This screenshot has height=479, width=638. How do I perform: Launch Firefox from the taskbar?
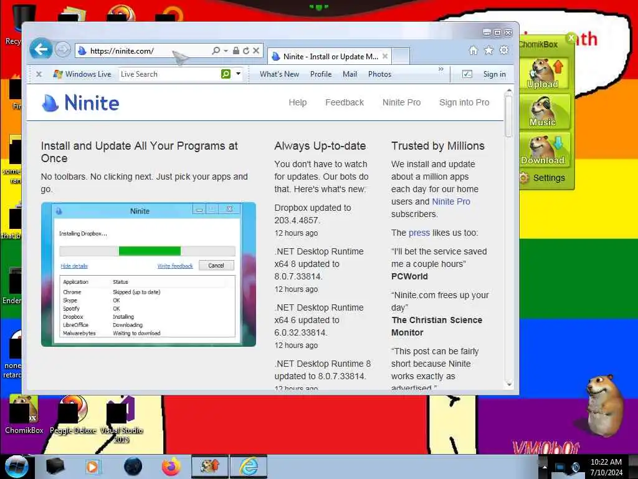click(x=171, y=467)
